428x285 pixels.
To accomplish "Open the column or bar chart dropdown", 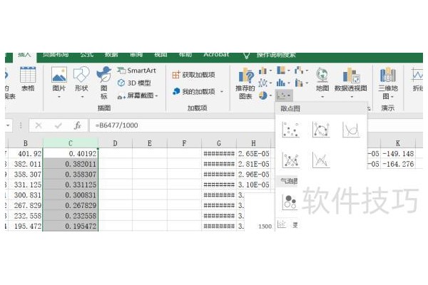I will pos(265,71).
